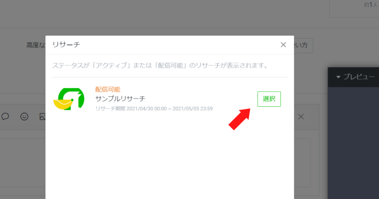Click the dark preview panel area

pos(353,143)
